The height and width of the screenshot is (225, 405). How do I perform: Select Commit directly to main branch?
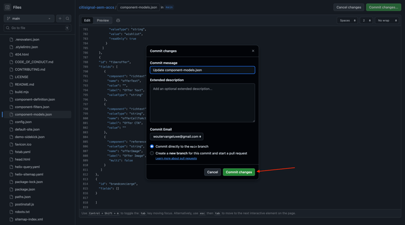(x=152, y=146)
